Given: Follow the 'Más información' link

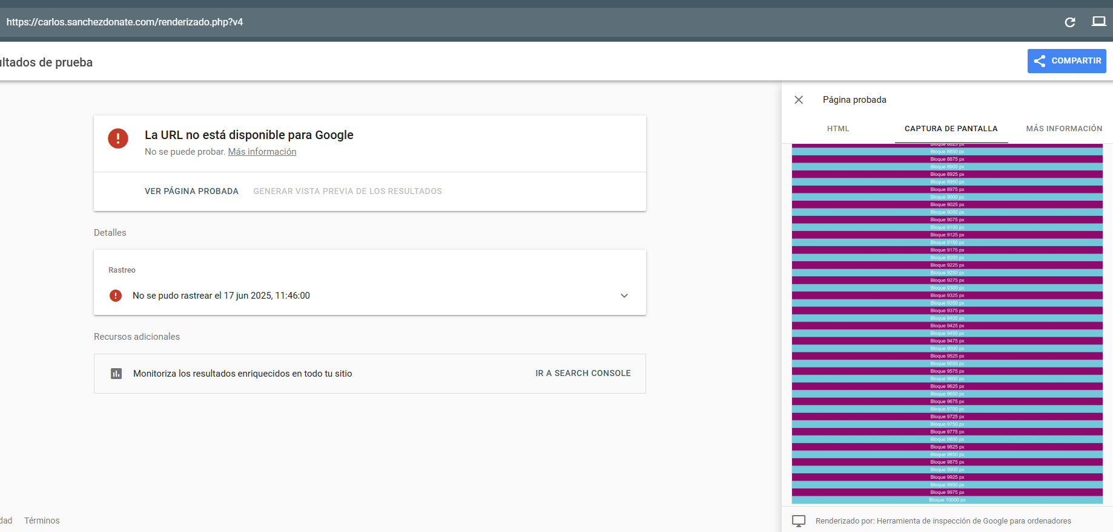Looking at the screenshot, I should (262, 152).
